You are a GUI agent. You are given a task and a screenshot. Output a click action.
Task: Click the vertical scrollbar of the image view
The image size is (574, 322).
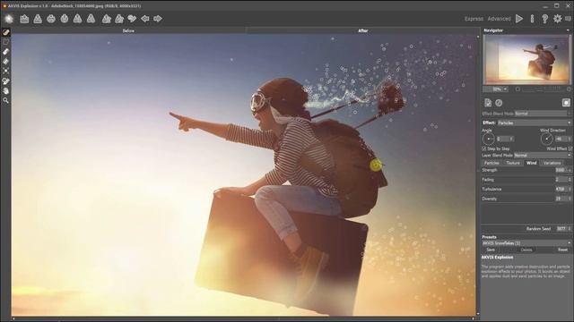click(x=478, y=175)
